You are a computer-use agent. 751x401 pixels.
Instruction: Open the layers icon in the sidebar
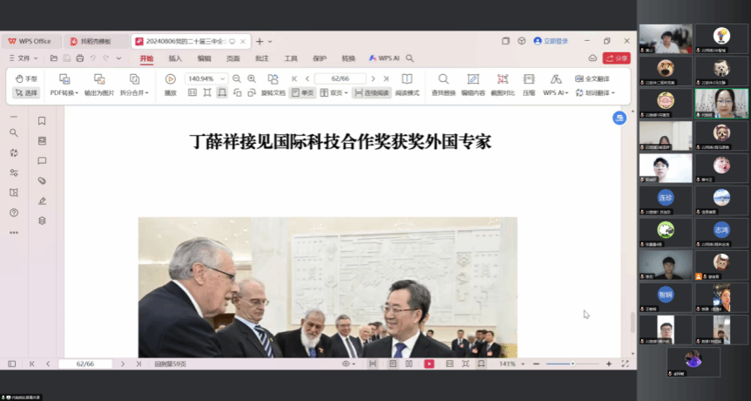pyautogui.click(x=42, y=221)
